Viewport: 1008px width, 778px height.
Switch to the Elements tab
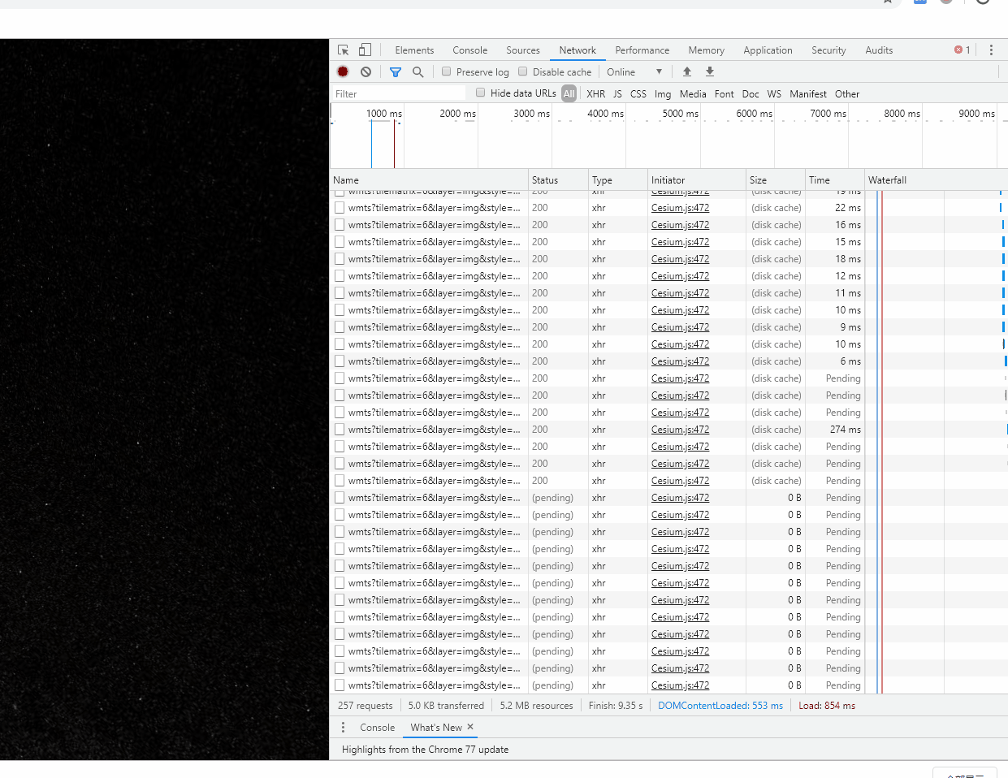click(x=414, y=50)
